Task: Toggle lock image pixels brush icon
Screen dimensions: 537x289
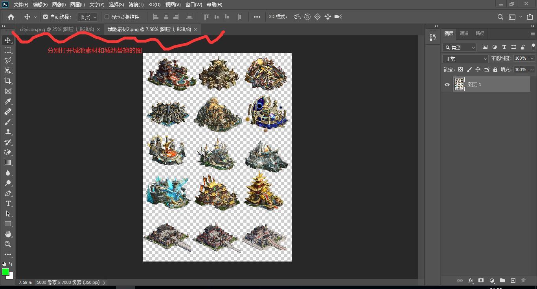Action: click(x=469, y=70)
